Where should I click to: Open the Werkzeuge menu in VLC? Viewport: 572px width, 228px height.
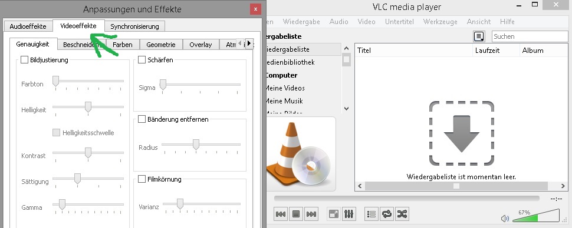pyautogui.click(x=440, y=22)
